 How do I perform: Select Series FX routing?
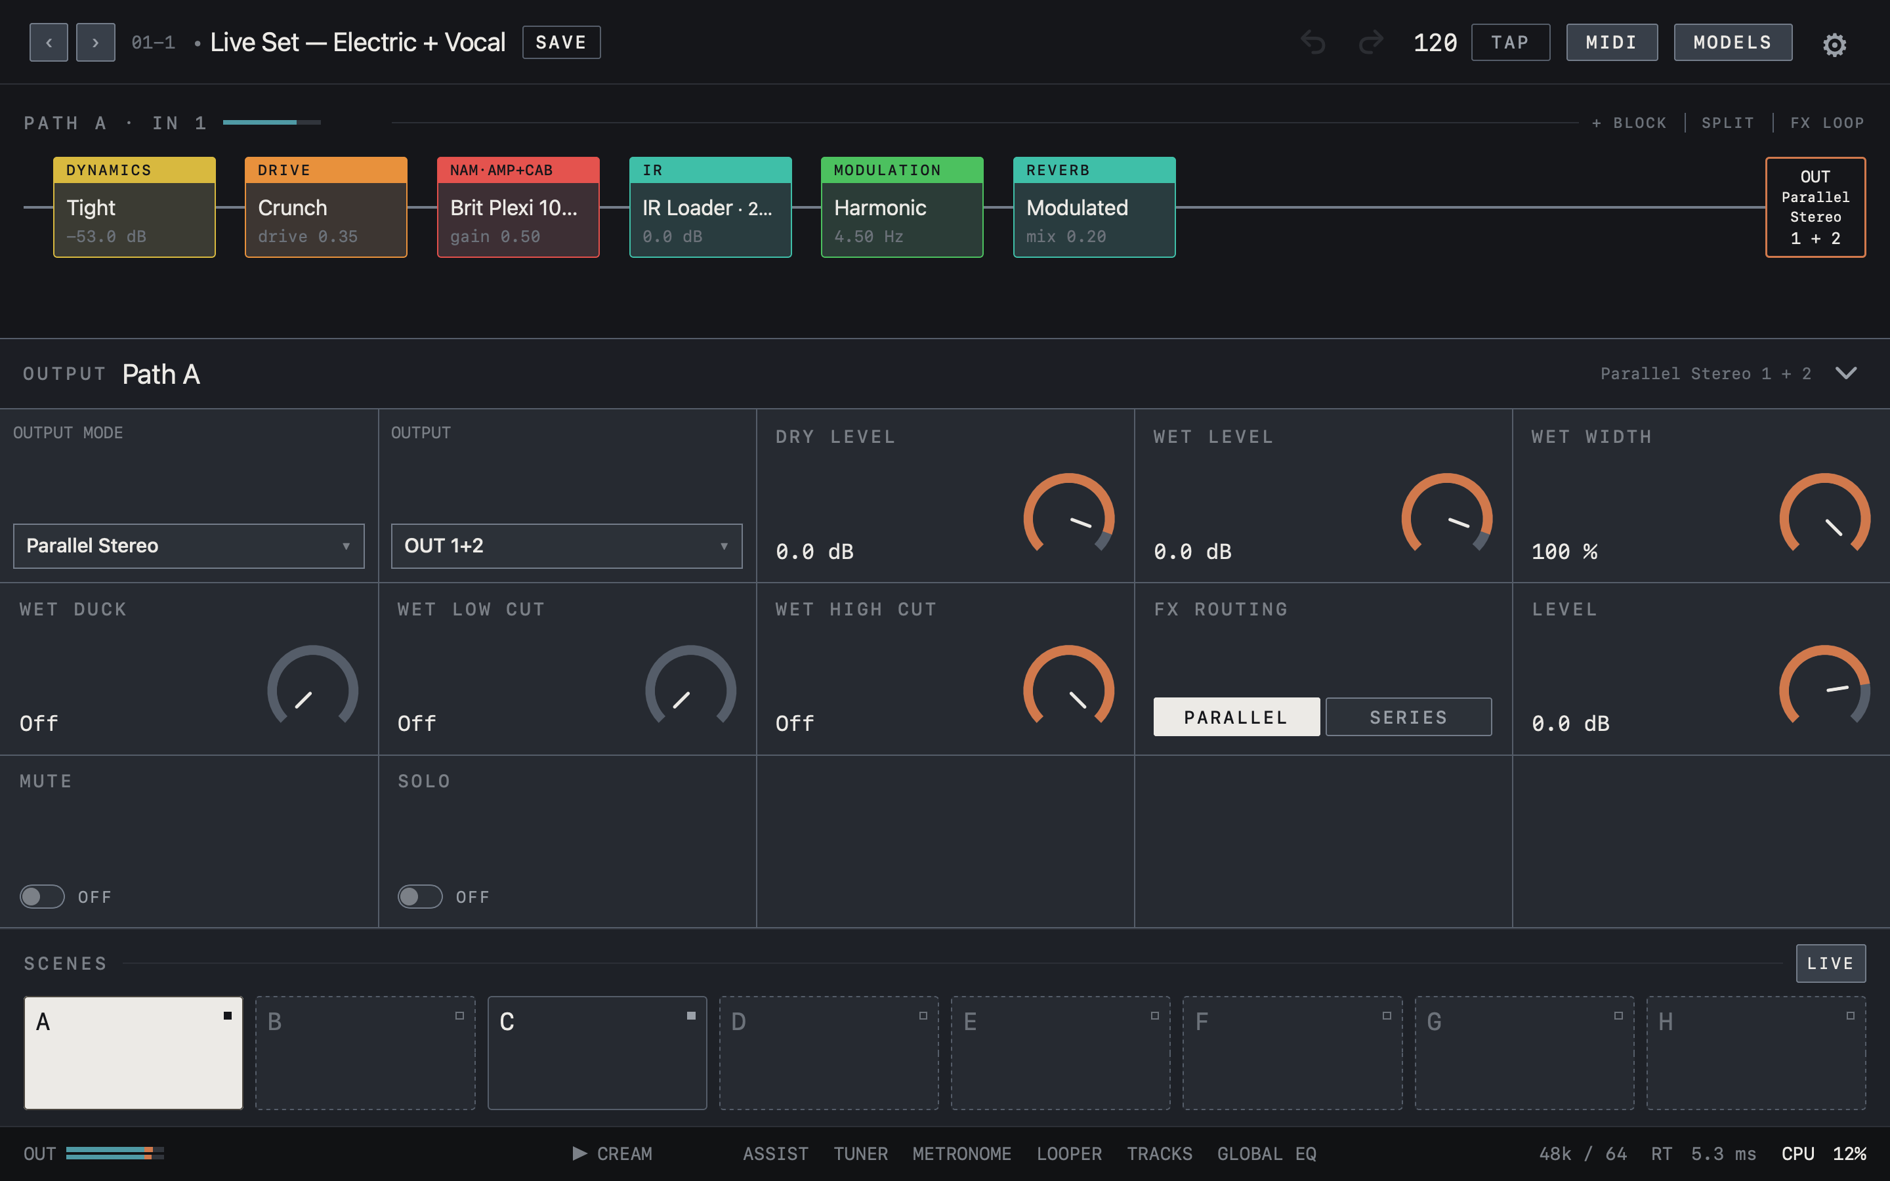(1409, 717)
